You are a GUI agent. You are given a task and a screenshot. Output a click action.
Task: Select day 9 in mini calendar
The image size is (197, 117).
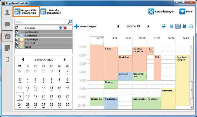(x=68, y=80)
